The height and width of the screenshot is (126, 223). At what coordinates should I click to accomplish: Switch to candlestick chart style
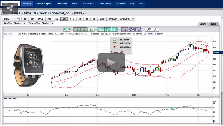coord(108,29)
